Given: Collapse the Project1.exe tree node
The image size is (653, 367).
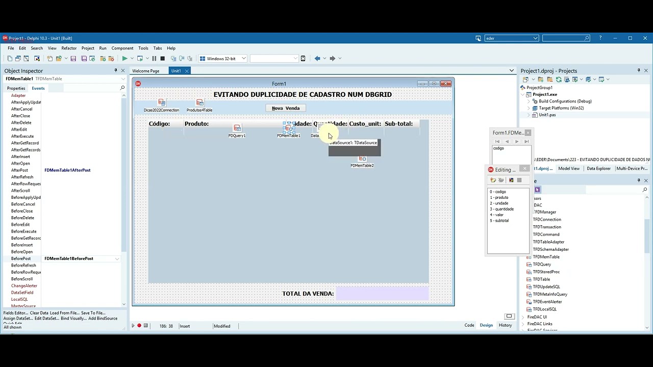Looking at the screenshot, I should point(522,95).
